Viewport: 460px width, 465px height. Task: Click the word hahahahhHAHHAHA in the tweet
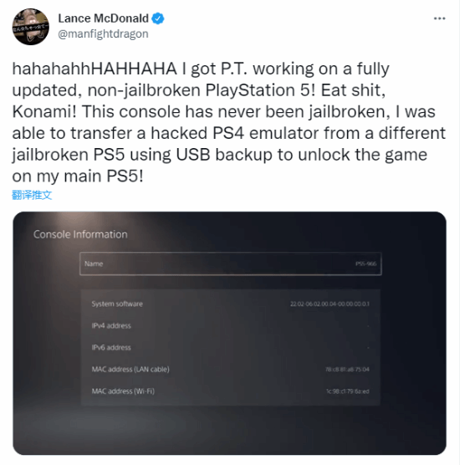95,69
